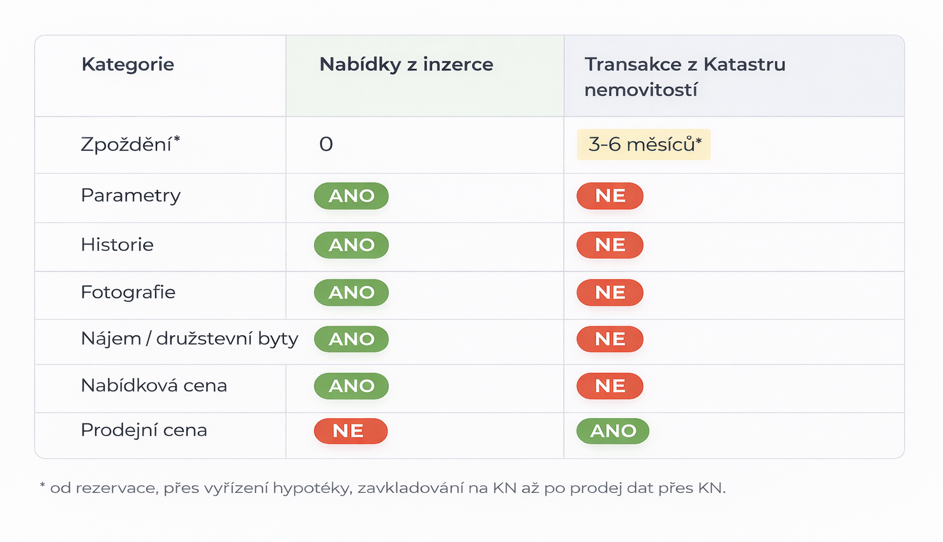Click the zero value in Zpoždění row
The image size is (943, 542).
326,144
